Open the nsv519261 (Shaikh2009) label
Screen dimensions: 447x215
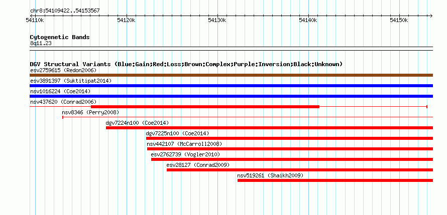pos(270,175)
